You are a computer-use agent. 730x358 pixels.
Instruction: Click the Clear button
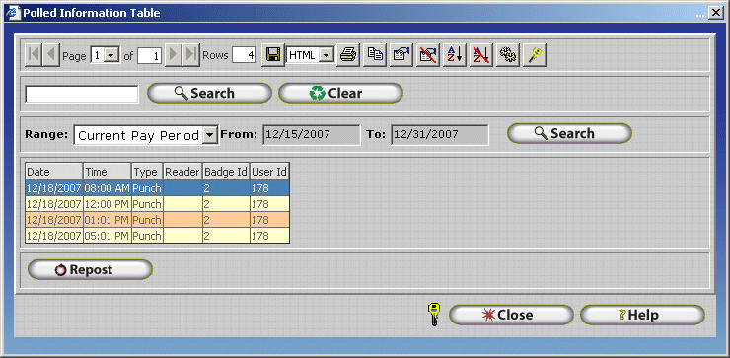coord(340,93)
